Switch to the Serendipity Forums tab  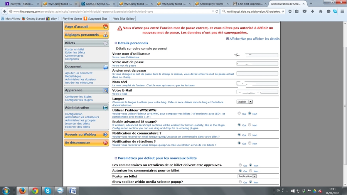[211, 3]
